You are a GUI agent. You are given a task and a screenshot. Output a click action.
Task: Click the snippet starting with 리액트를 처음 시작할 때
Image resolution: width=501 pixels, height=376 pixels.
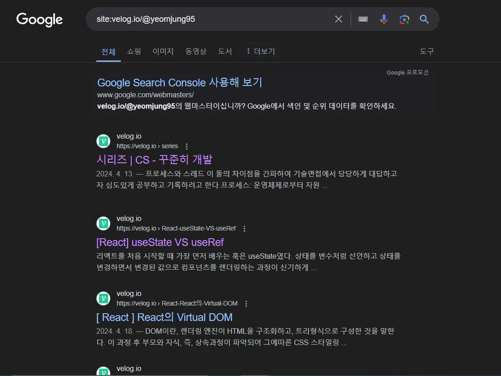tap(248, 262)
